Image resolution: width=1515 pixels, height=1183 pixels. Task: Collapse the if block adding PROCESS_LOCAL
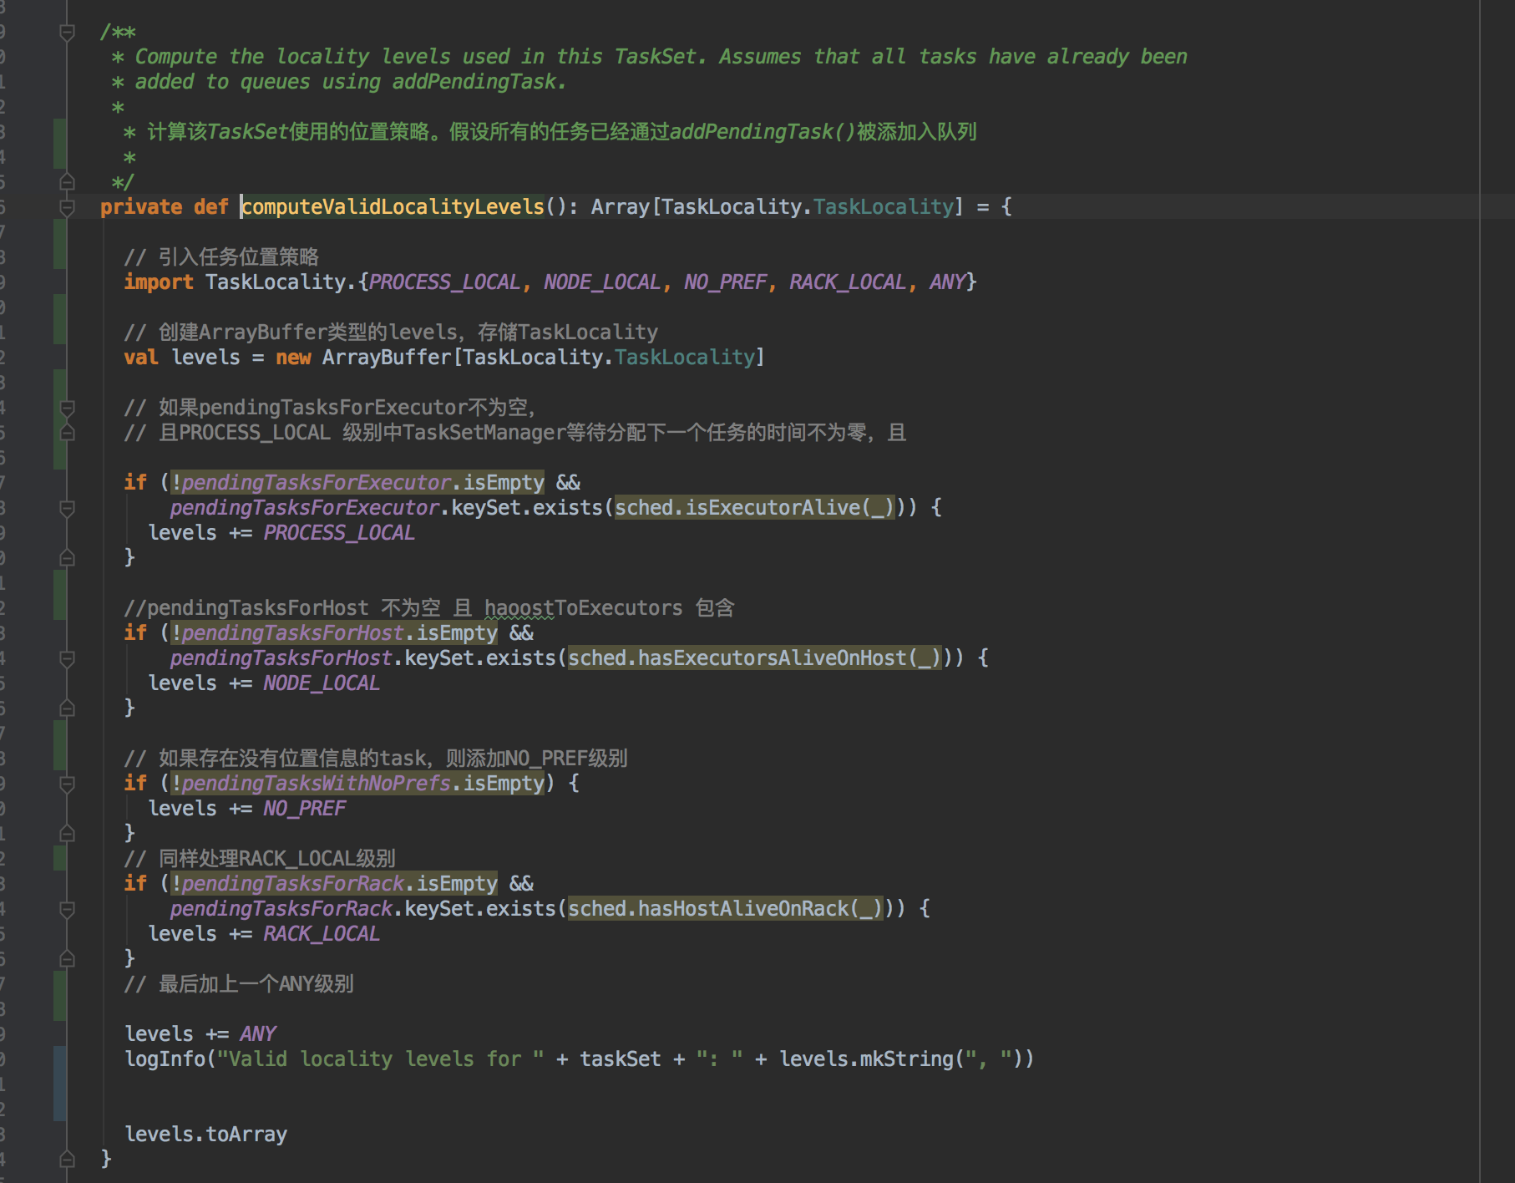[67, 507]
